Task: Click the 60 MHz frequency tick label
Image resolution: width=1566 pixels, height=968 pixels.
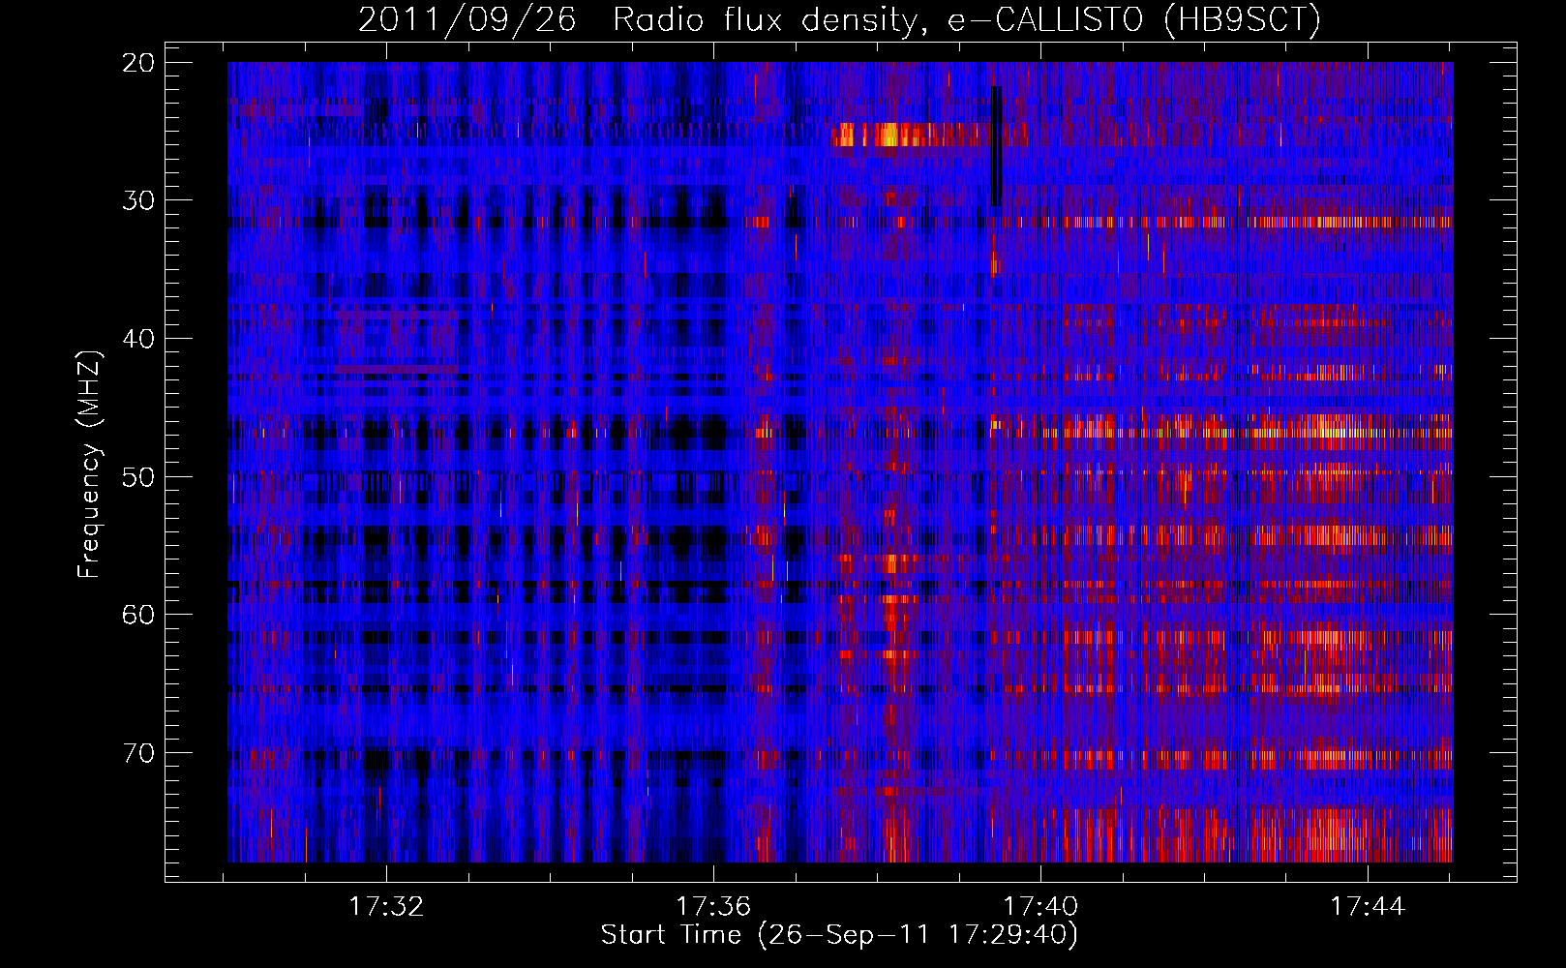Action: coord(139,615)
